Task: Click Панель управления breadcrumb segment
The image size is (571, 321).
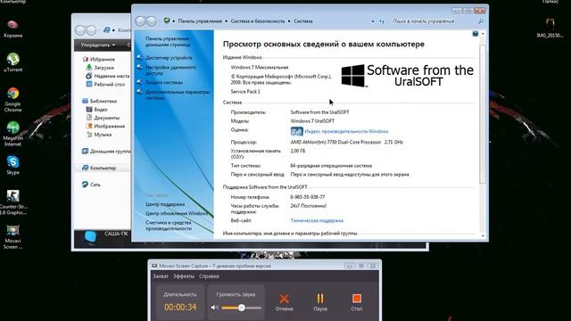Action: point(200,21)
